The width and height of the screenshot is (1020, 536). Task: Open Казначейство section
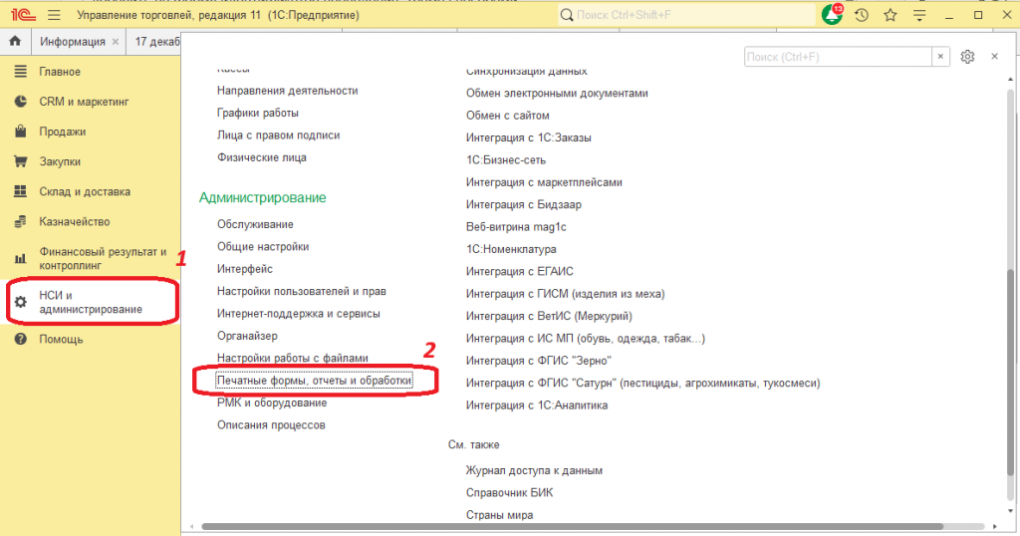[x=74, y=221]
